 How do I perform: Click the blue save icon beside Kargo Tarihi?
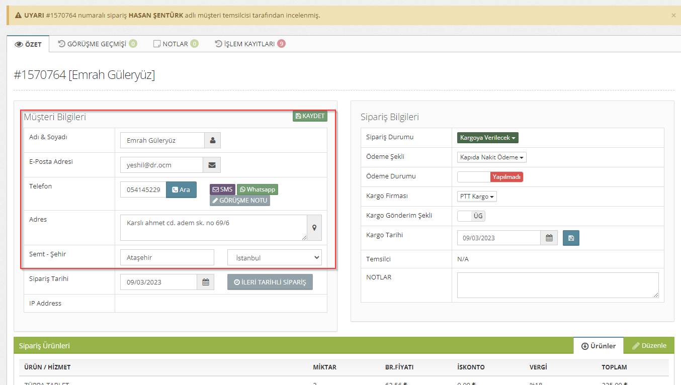[571, 238]
